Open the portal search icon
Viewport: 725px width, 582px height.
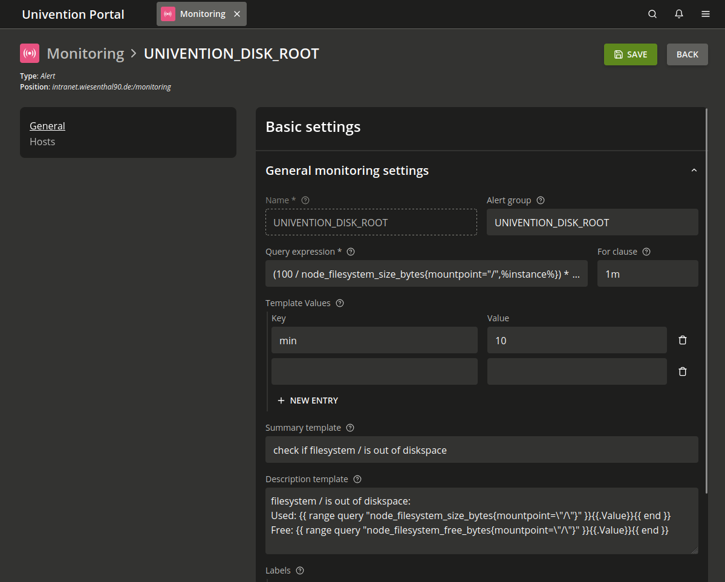pos(652,14)
